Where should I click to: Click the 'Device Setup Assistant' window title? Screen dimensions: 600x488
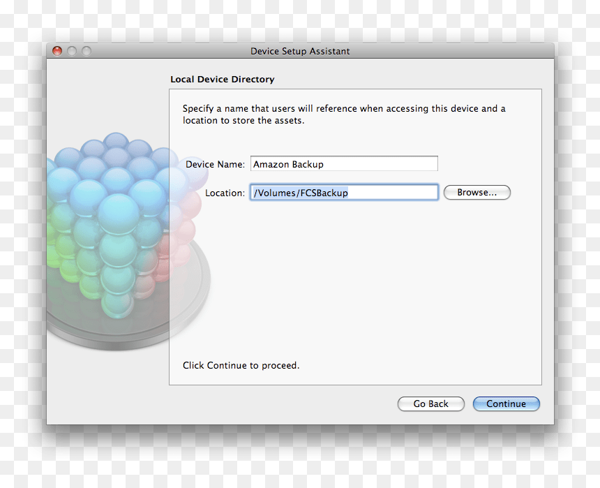pyautogui.click(x=300, y=51)
